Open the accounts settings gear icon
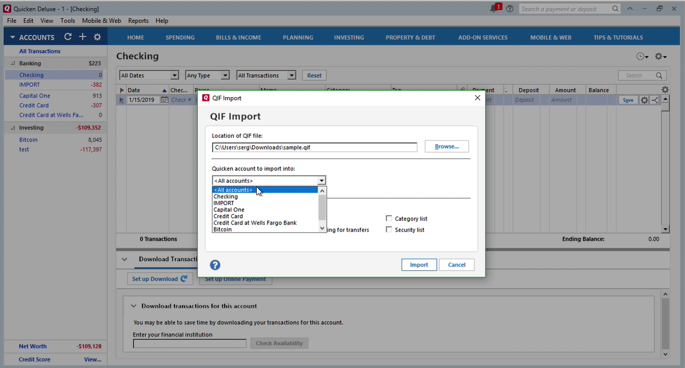 [97, 37]
